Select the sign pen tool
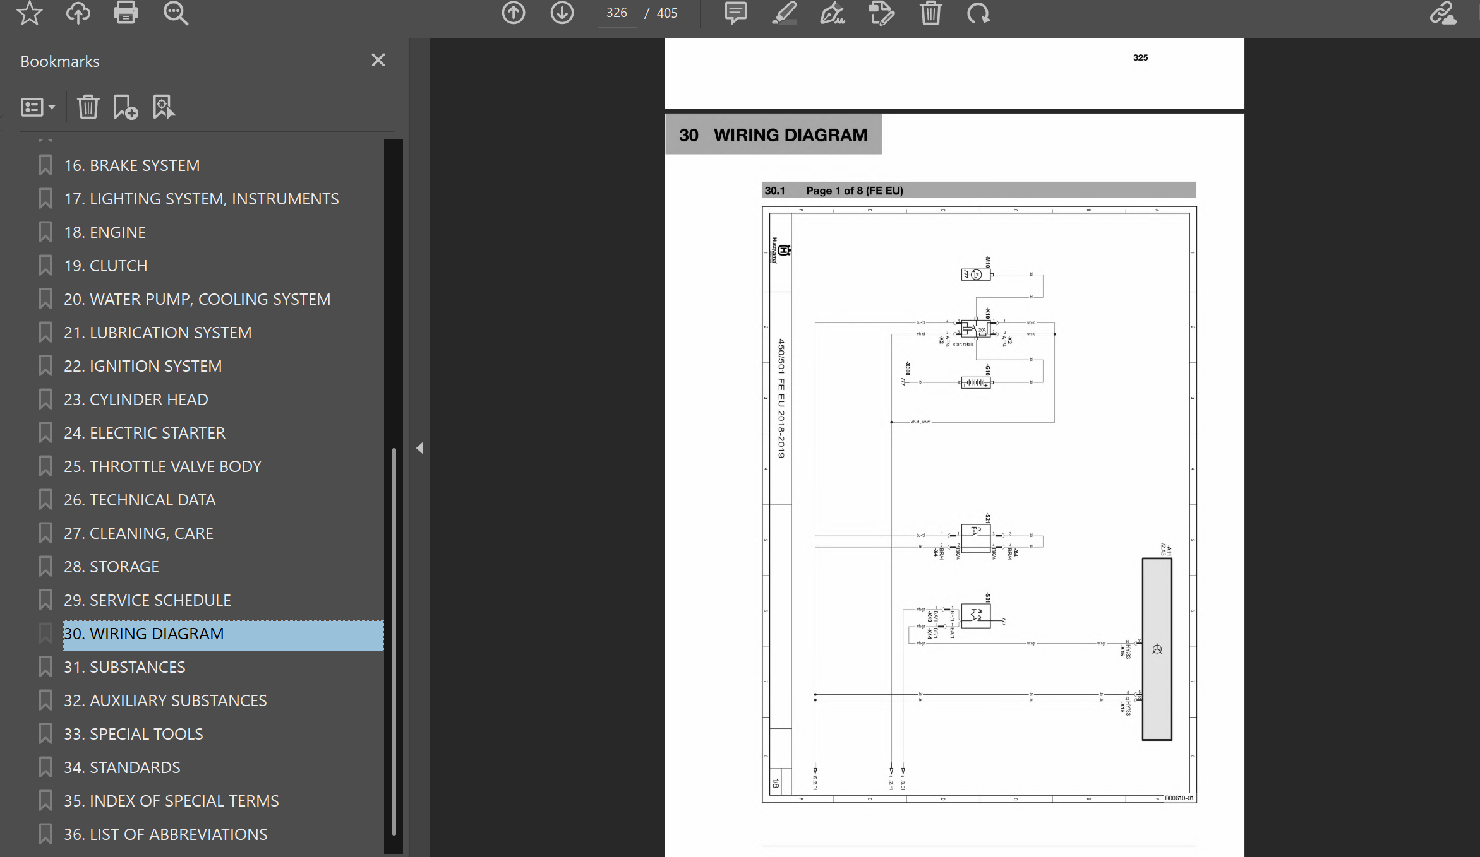 coord(833,13)
